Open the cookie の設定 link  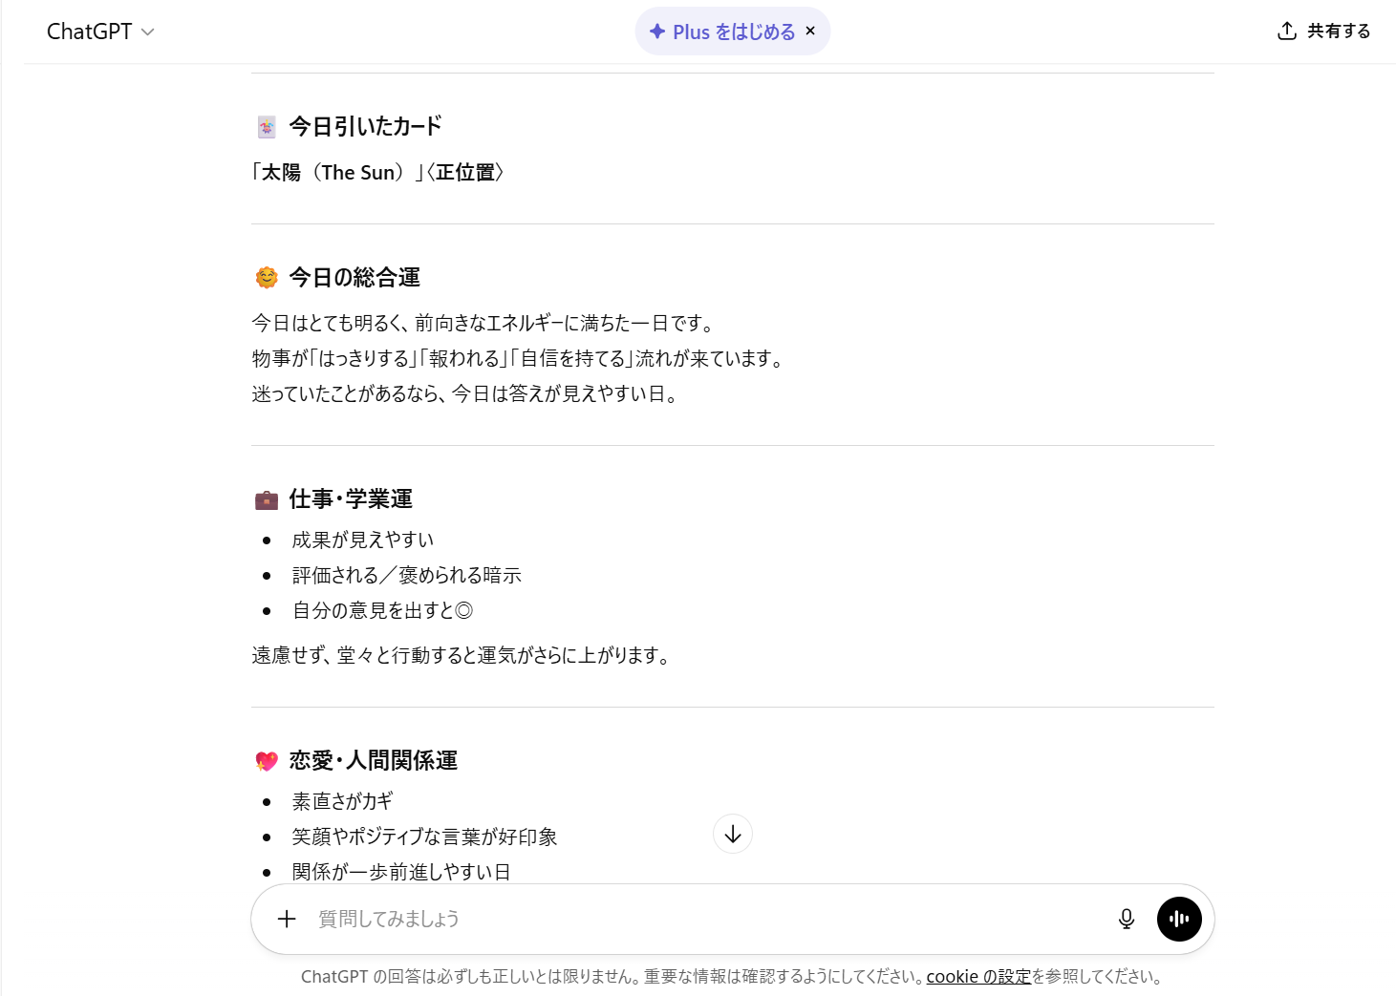977,977
